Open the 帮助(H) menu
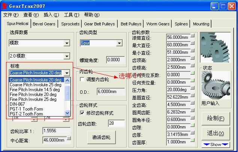238x152 pixels. (92, 15)
